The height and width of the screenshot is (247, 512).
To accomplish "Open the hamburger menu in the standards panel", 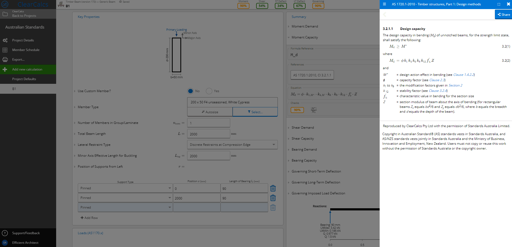I will coord(384,4).
